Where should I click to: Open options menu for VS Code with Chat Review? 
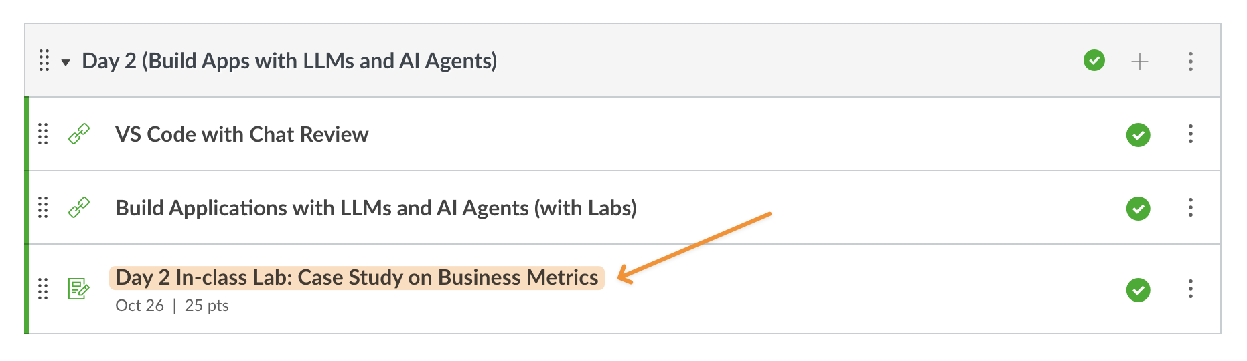pos(1190,134)
